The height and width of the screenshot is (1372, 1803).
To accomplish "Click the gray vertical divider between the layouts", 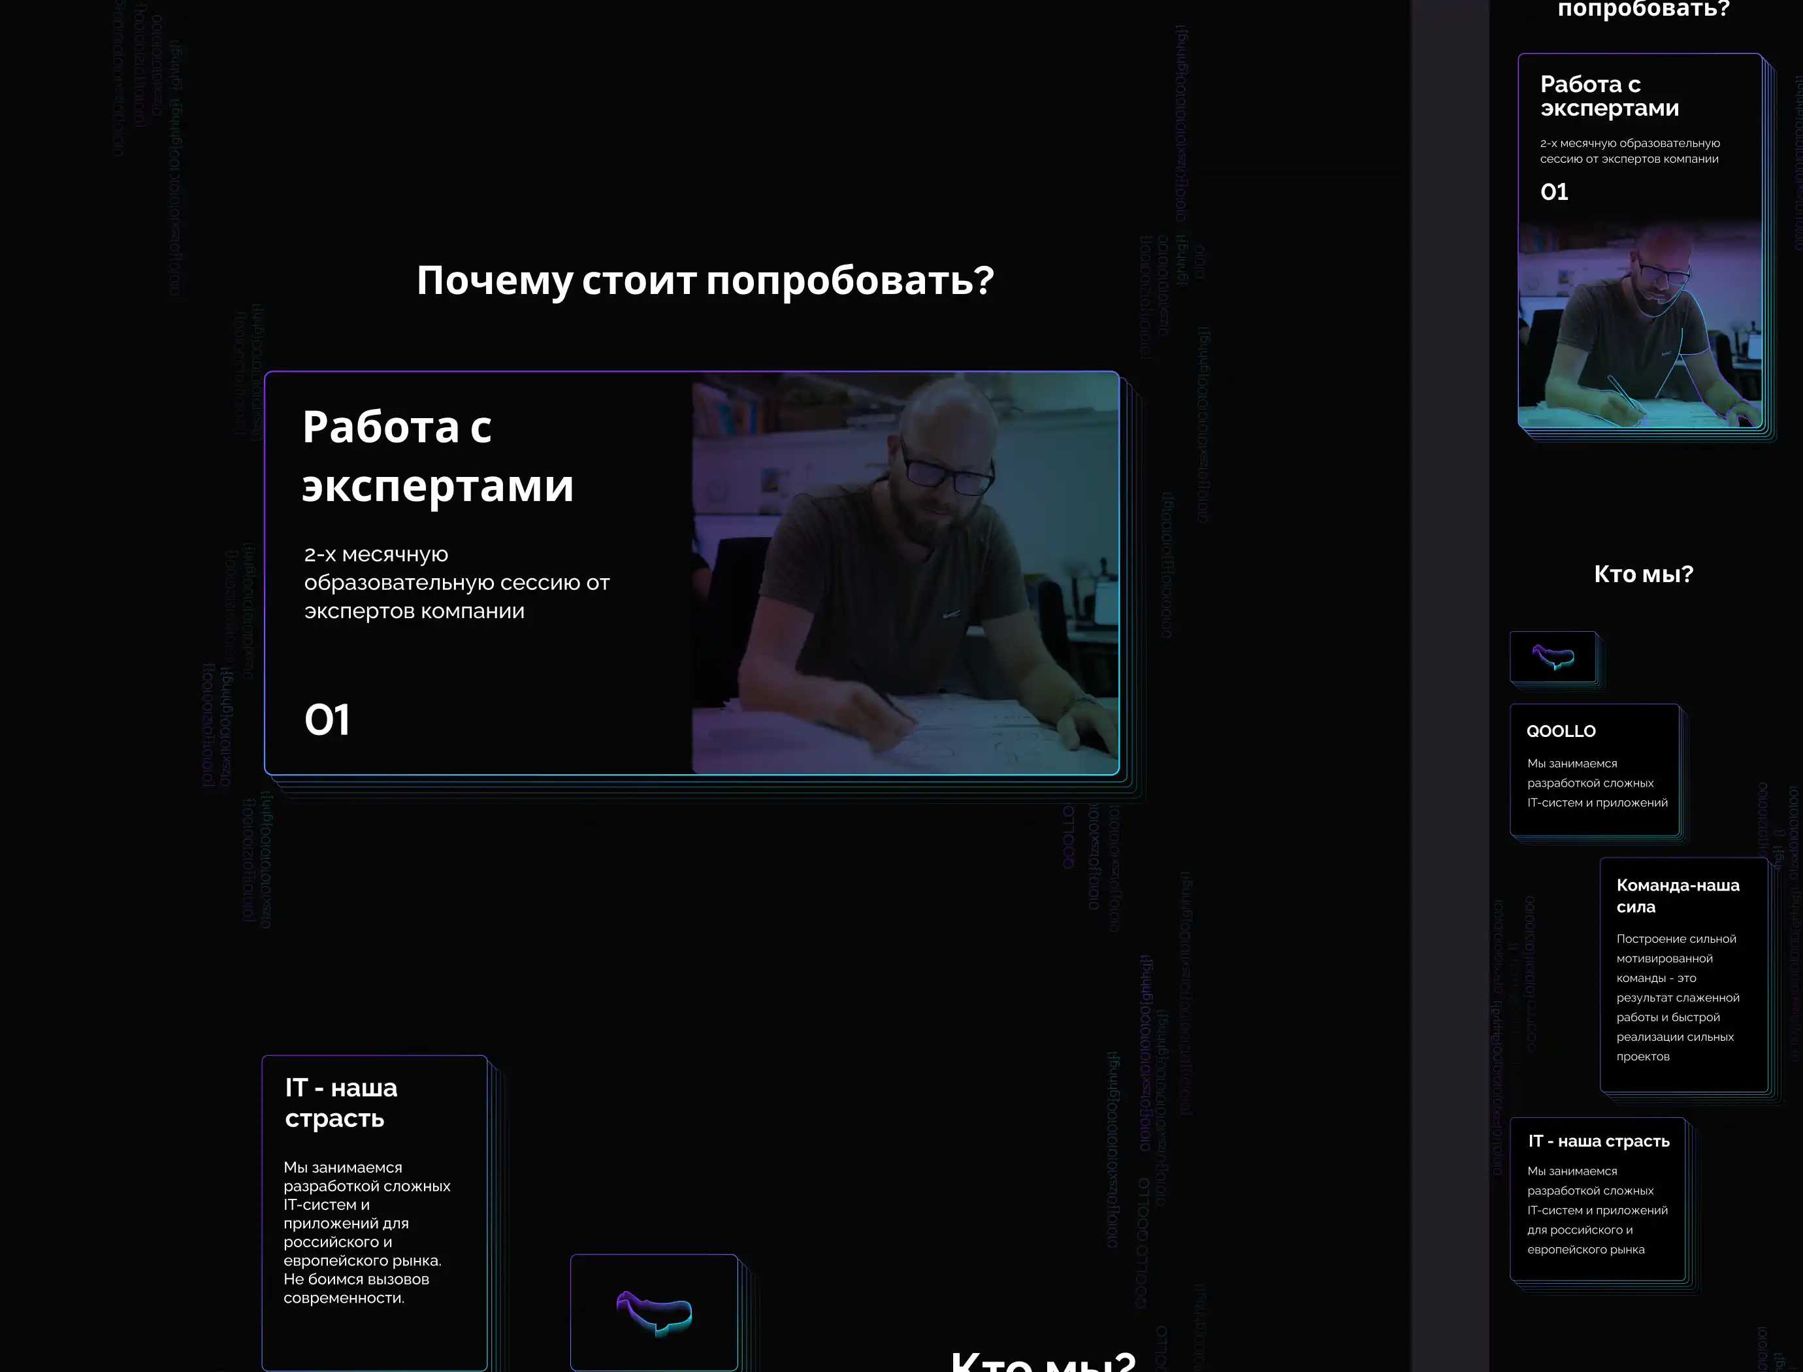I will coord(1450,686).
